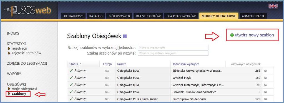284x103 pixels.
Task: Click the count 159 in FUW row
Action: click(x=258, y=78)
